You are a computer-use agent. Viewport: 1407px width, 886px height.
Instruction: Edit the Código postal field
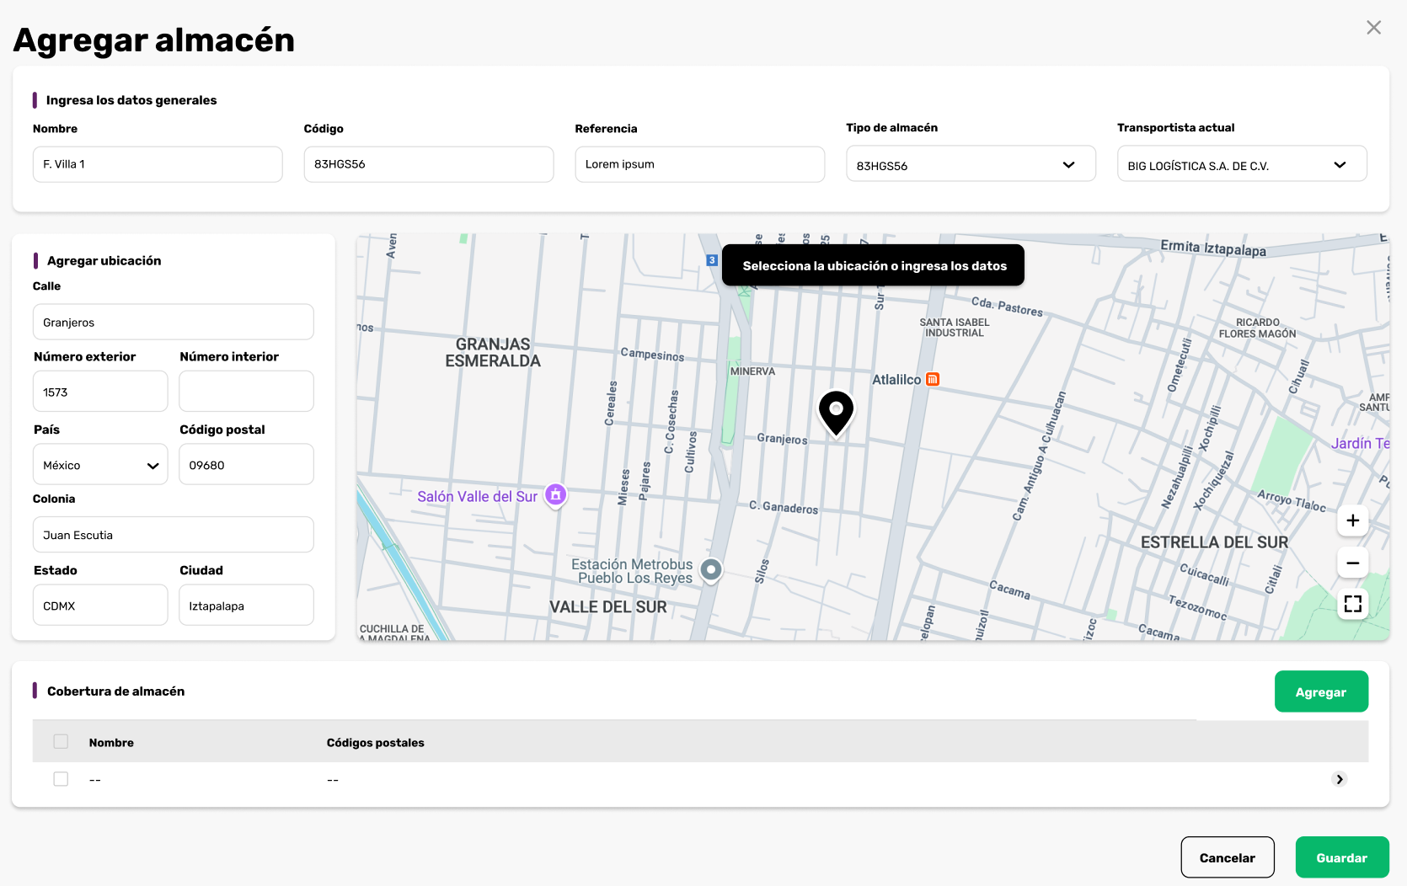point(247,465)
